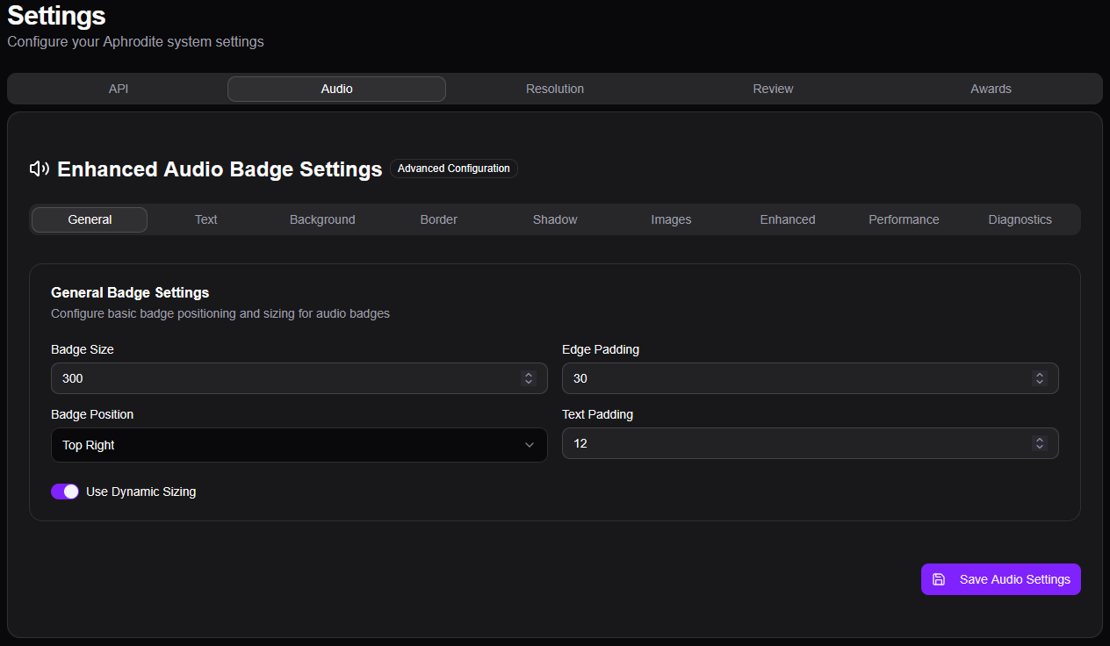Screen dimensions: 1110x646
Task: Toggle the Use Dynamic Sizing switch
Action: [x=65, y=492]
